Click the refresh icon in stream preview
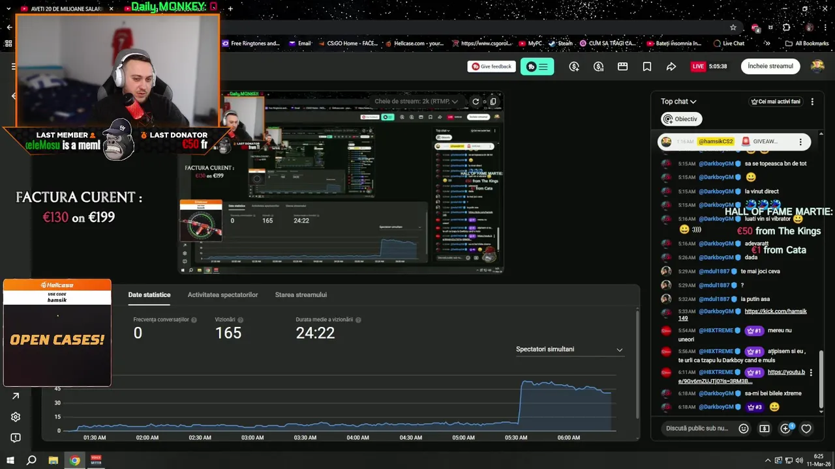Screen dimensions: 835x469 [476, 102]
